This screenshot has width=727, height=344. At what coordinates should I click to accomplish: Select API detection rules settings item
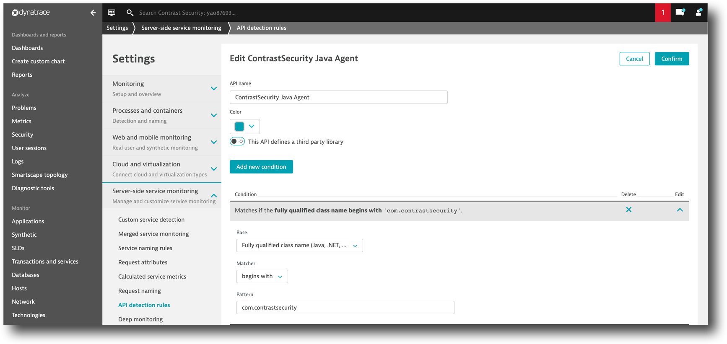(x=144, y=305)
